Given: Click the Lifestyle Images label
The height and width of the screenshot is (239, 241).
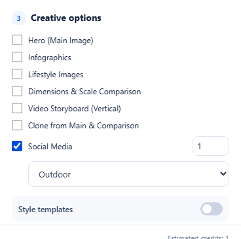Looking at the screenshot, I should click(x=56, y=75).
